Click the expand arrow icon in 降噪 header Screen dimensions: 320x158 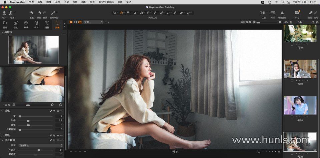(51, 135)
